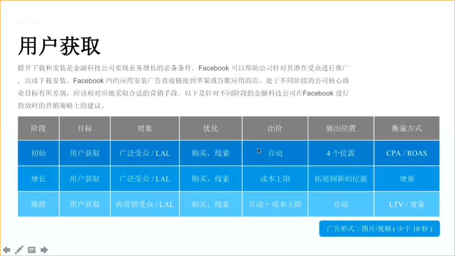This screenshot has width=455, height=256.
Task: Select the 用户获取 slide title
Action: (59, 46)
